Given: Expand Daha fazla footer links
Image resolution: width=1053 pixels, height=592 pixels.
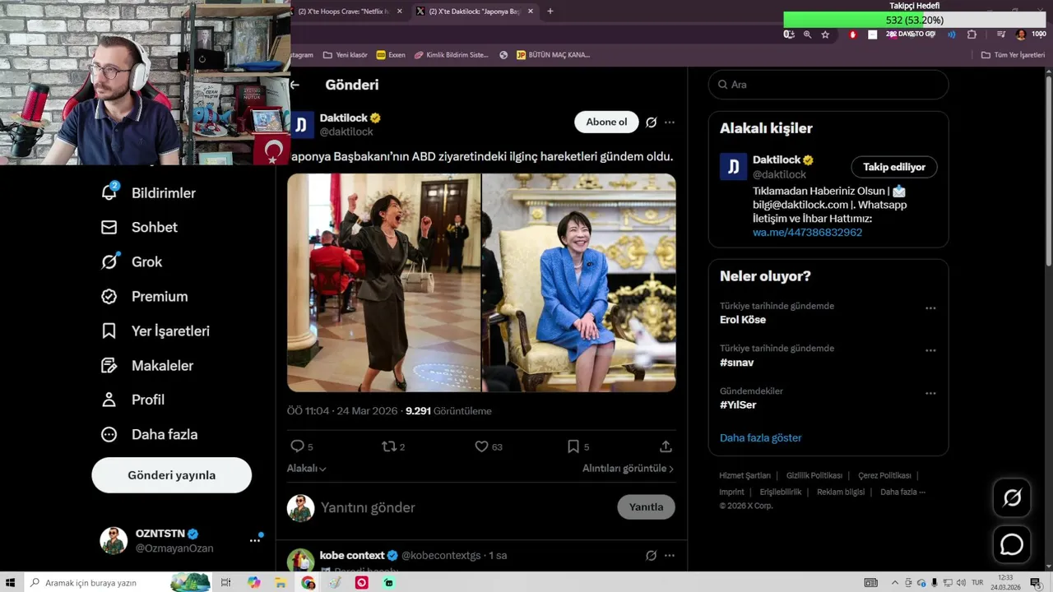Looking at the screenshot, I should pos(902,492).
